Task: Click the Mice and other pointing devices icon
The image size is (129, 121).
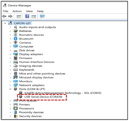Action: coord(15,74)
